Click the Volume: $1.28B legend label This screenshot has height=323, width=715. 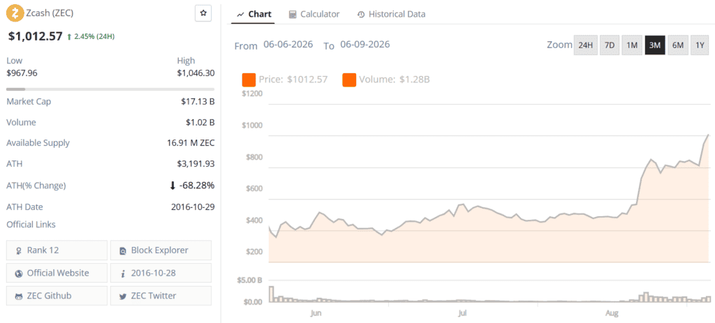point(395,80)
